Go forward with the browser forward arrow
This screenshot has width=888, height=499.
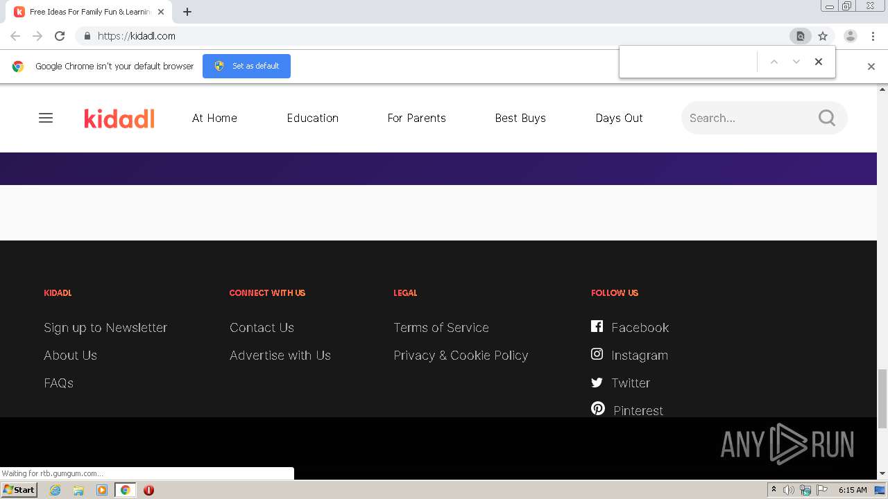point(37,36)
